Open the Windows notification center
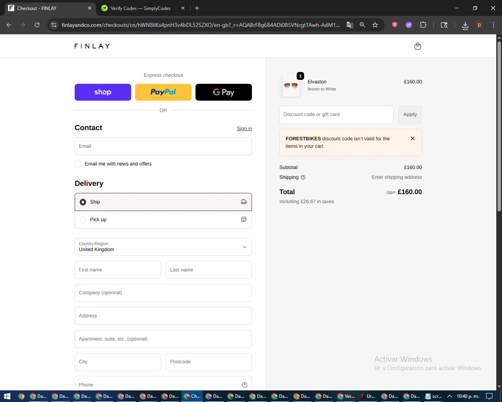Viewport: 502px width, 402px height. 489,396
